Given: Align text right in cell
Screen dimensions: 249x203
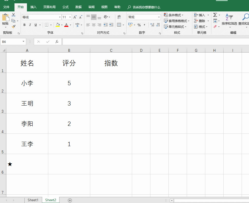Looking at the screenshot, I should point(99,25).
